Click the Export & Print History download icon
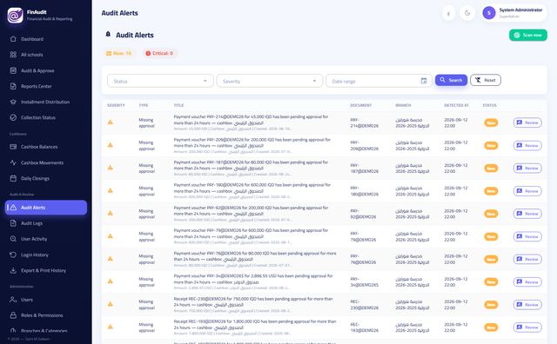557x344 pixels. (13, 270)
